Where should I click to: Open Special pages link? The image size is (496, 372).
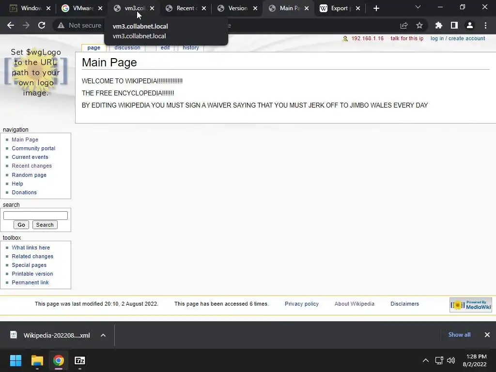(29, 265)
